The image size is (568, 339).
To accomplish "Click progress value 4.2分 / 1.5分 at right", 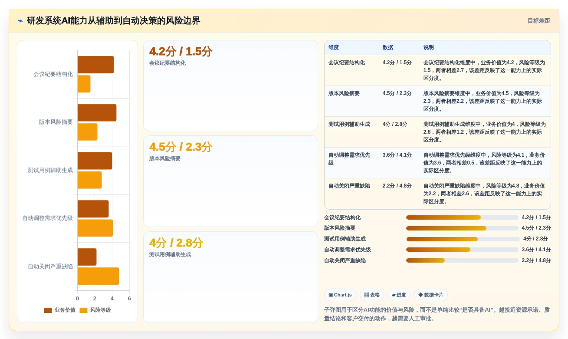I will 536,217.
